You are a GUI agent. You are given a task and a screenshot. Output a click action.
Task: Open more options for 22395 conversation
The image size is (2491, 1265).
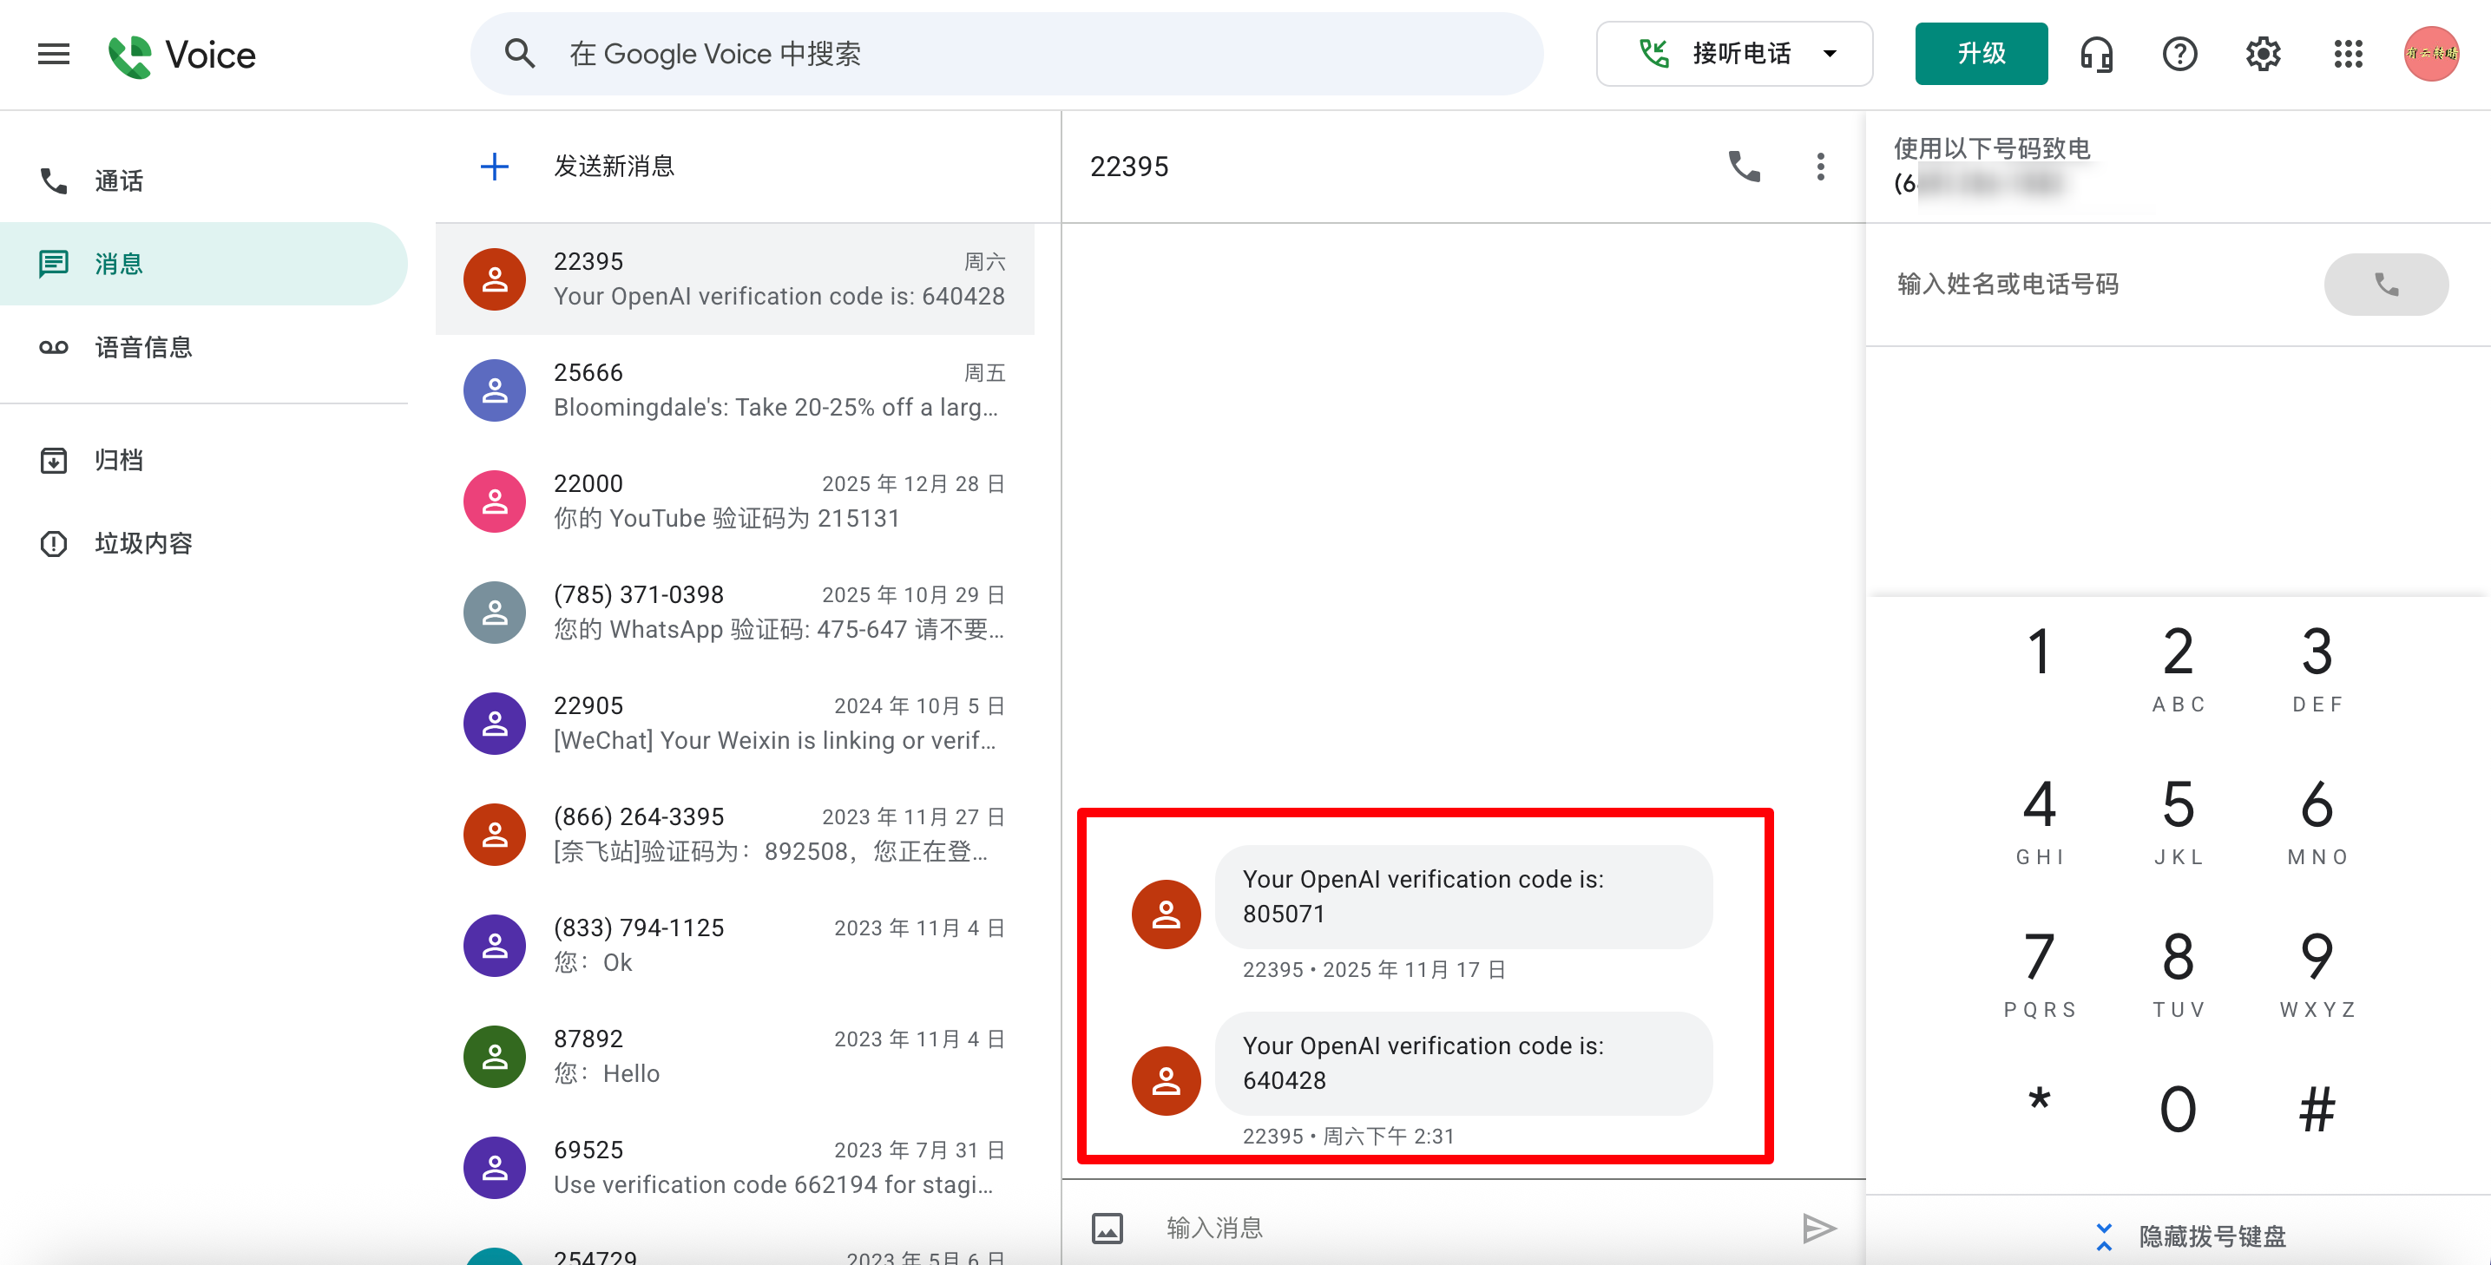(1820, 167)
